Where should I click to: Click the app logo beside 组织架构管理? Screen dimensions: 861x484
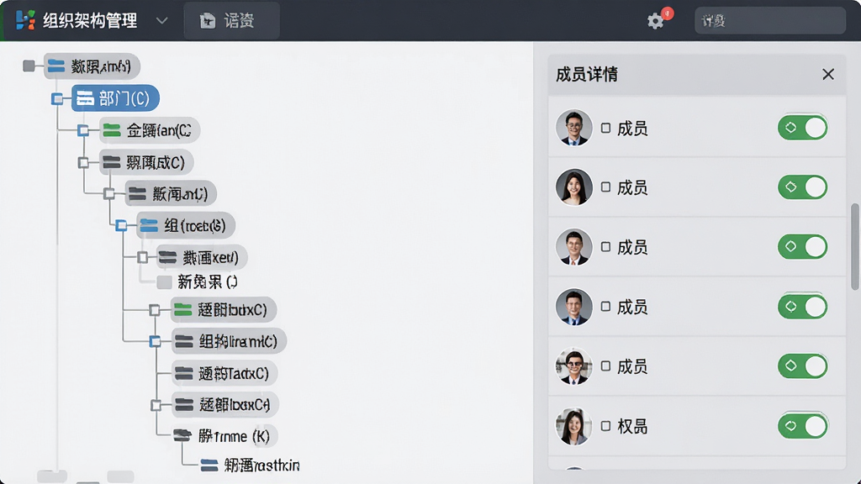[x=26, y=20]
